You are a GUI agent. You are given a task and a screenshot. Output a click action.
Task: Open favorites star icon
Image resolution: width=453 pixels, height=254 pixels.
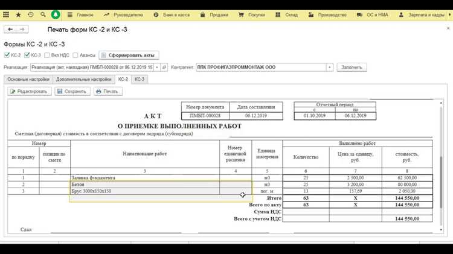click(18, 14)
